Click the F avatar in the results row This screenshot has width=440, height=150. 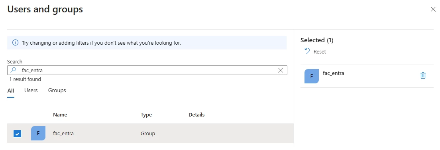point(38,133)
